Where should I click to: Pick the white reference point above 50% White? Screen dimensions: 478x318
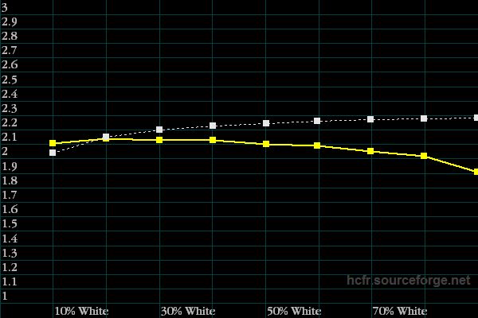coord(266,123)
